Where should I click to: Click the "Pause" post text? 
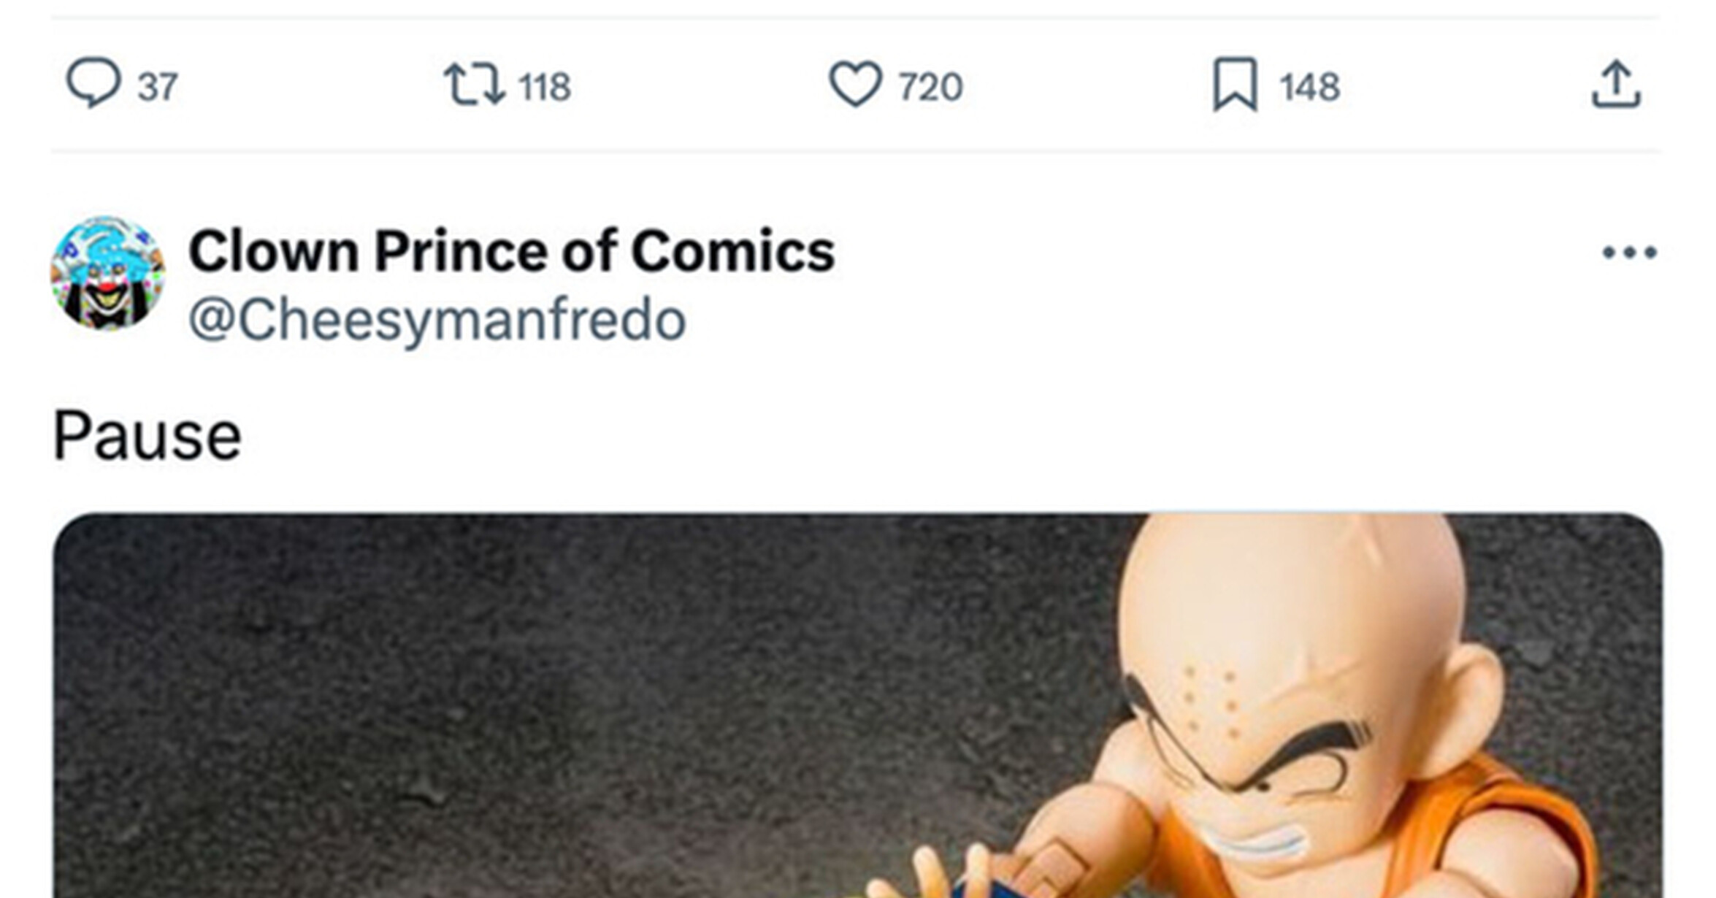tap(147, 437)
